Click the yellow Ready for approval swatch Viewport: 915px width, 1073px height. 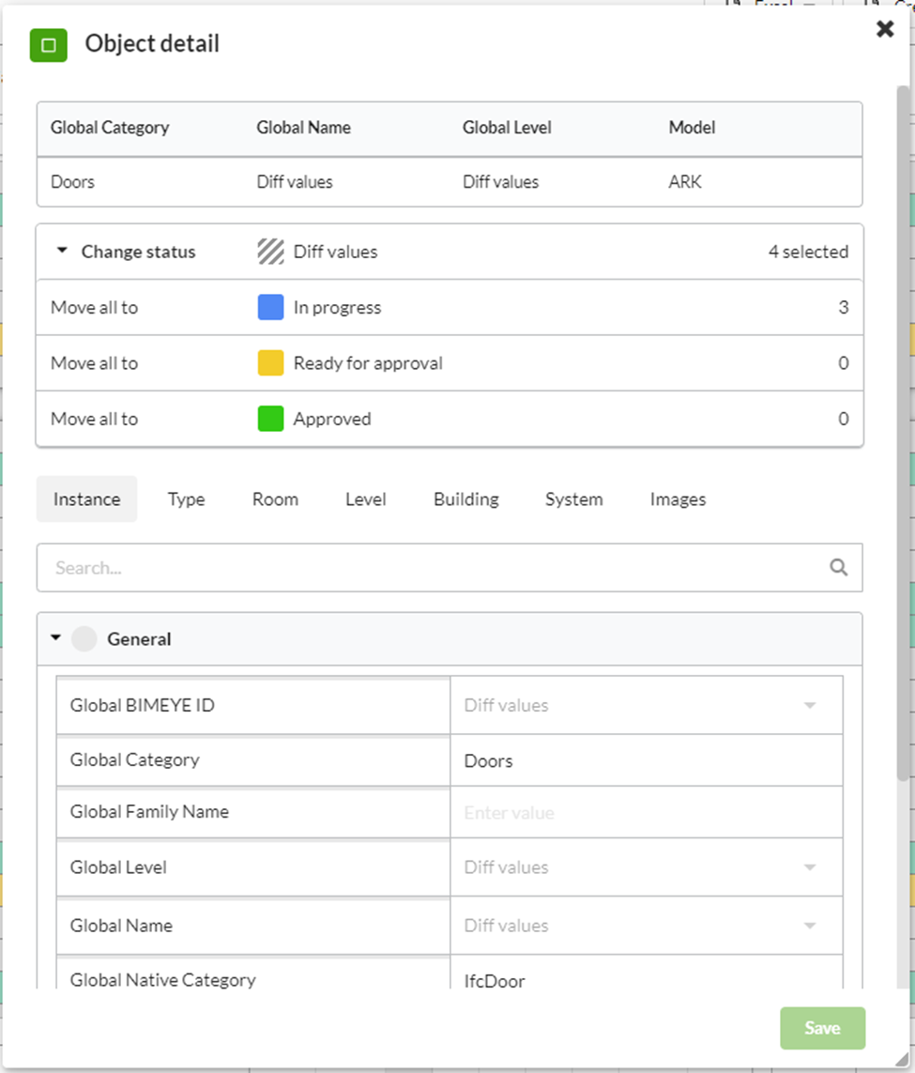pos(271,362)
